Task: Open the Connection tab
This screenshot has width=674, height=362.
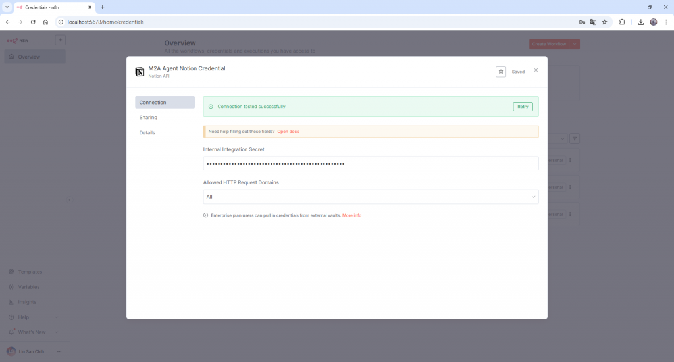Action: tap(165, 102)
